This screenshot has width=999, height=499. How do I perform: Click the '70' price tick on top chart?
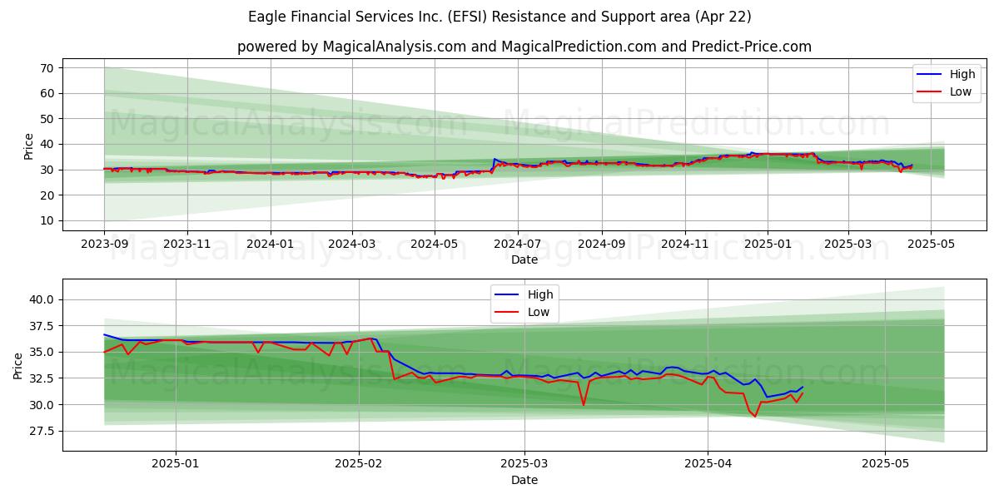47,68
